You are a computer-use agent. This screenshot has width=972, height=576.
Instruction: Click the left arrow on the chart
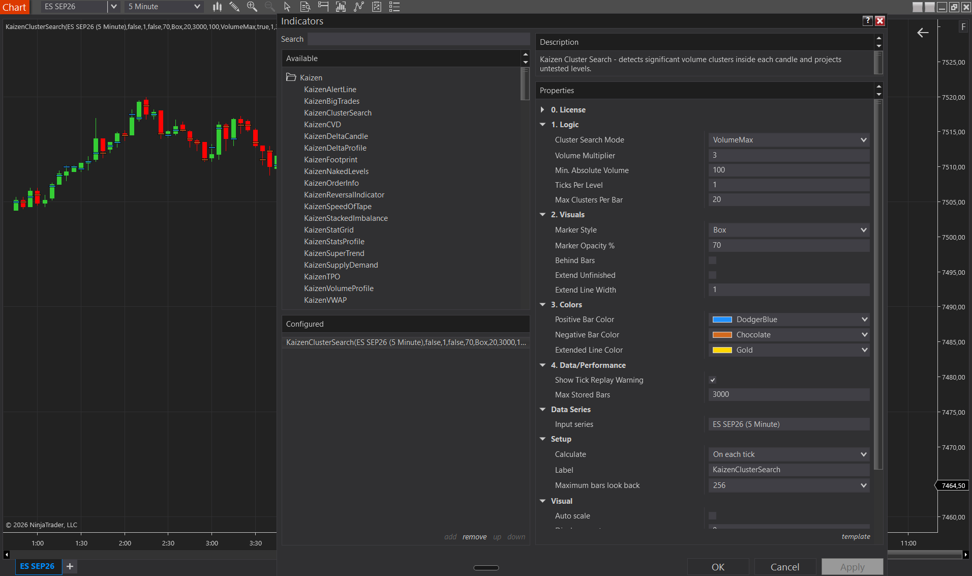[923, 33]
